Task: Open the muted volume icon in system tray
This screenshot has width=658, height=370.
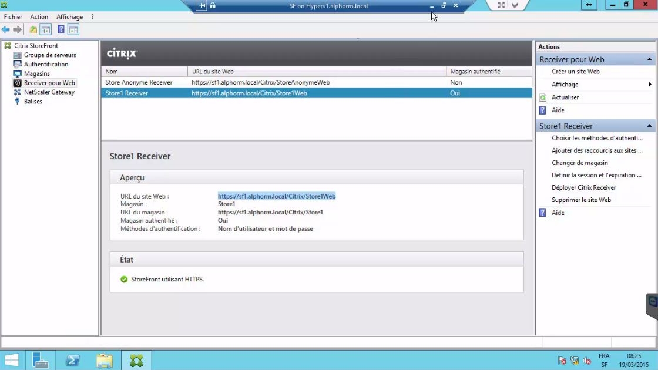Action: coord(586,360)
